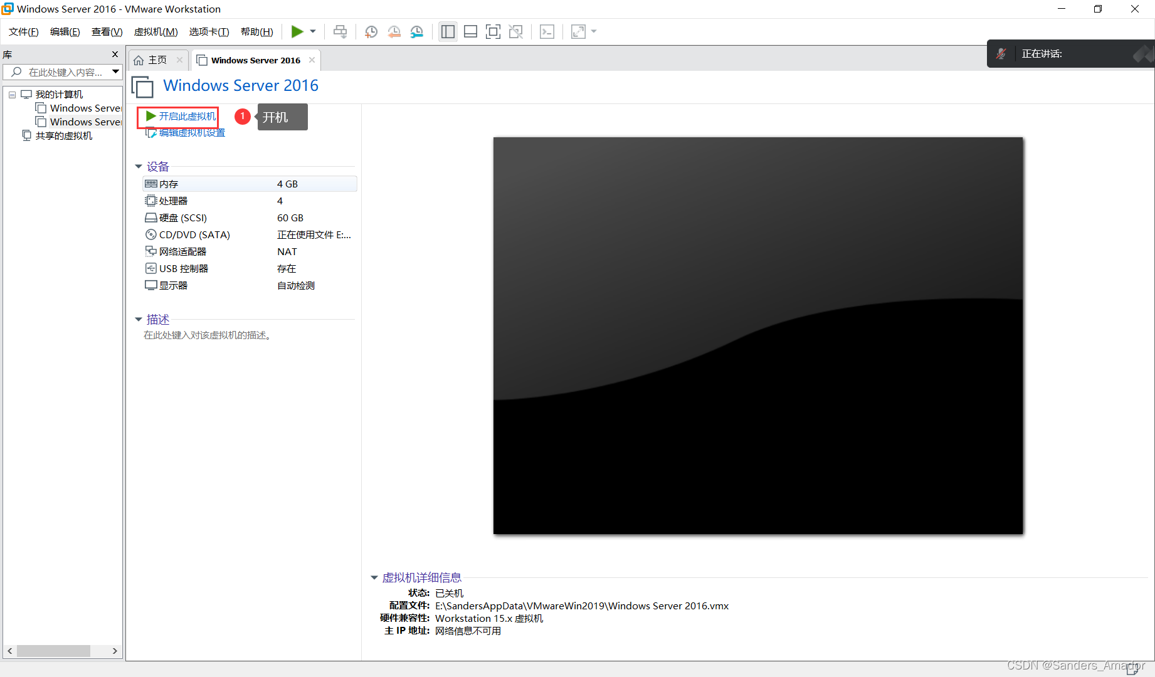
Task: Click the library horizontal scrollbar thumb
Action: (54, 651)
